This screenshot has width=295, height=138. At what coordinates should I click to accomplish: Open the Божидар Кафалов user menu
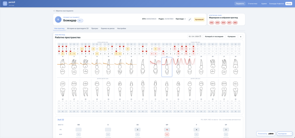(x=276, y=4)
